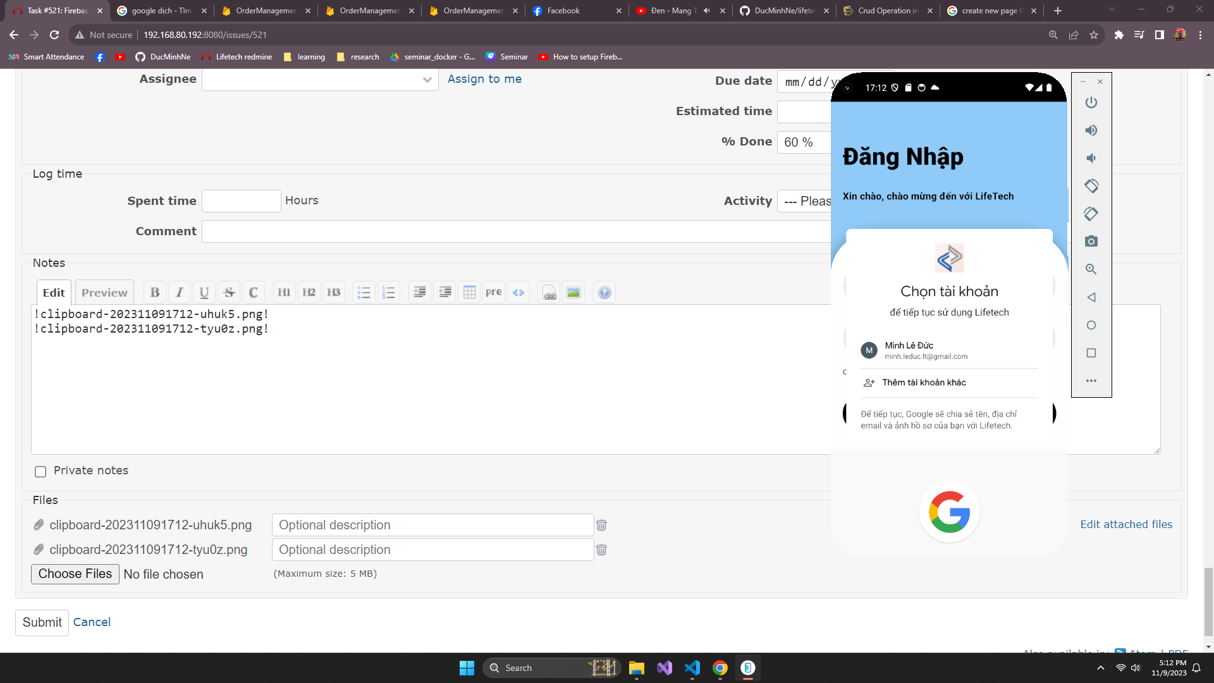Open Visual Studio Code from taskbar
This screenshot has height=683, width=1214.
pos(692,668)
